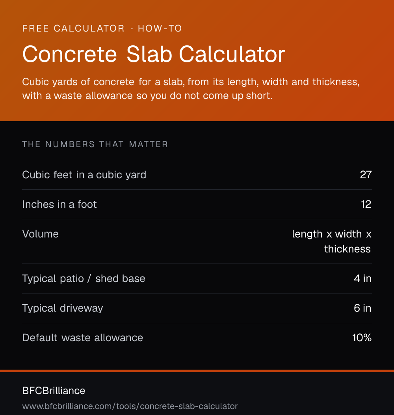
Task: Click THE NUMBERS THAT MATTER heading
Action: click(95, 144)
